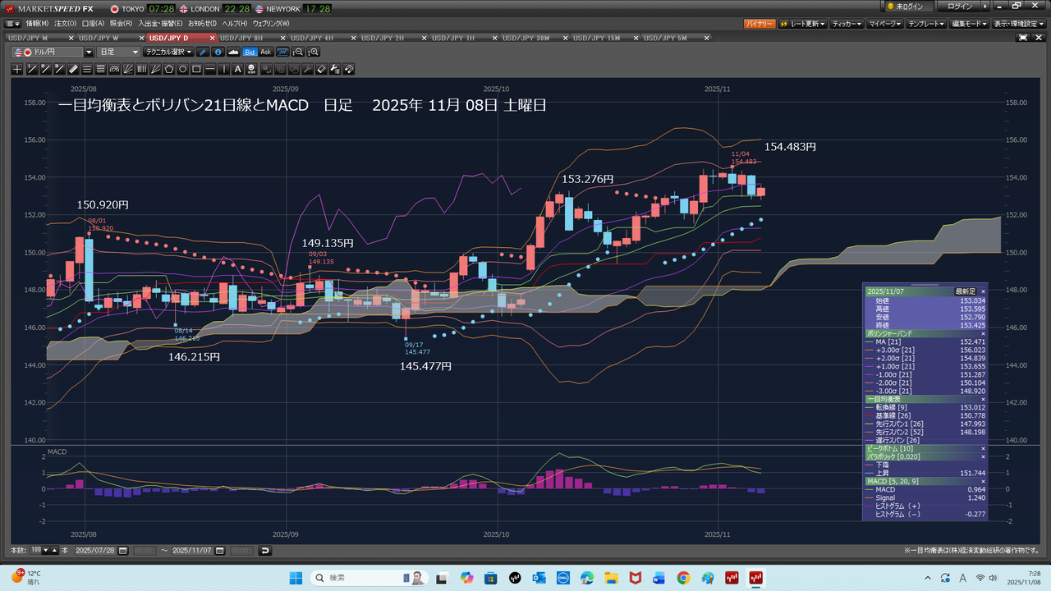
Task: Select the ellipse drawing tool
Action: 183,70
